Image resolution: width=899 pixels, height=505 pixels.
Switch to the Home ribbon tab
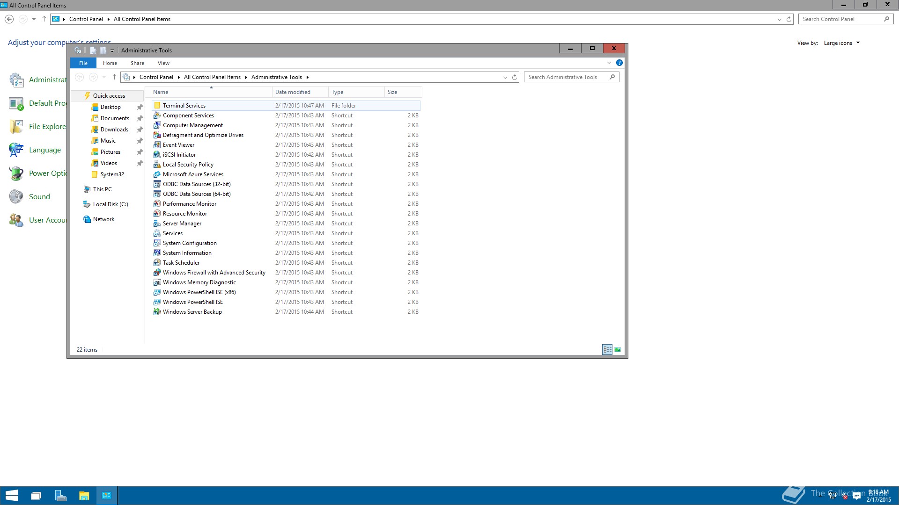coord(110,63)
